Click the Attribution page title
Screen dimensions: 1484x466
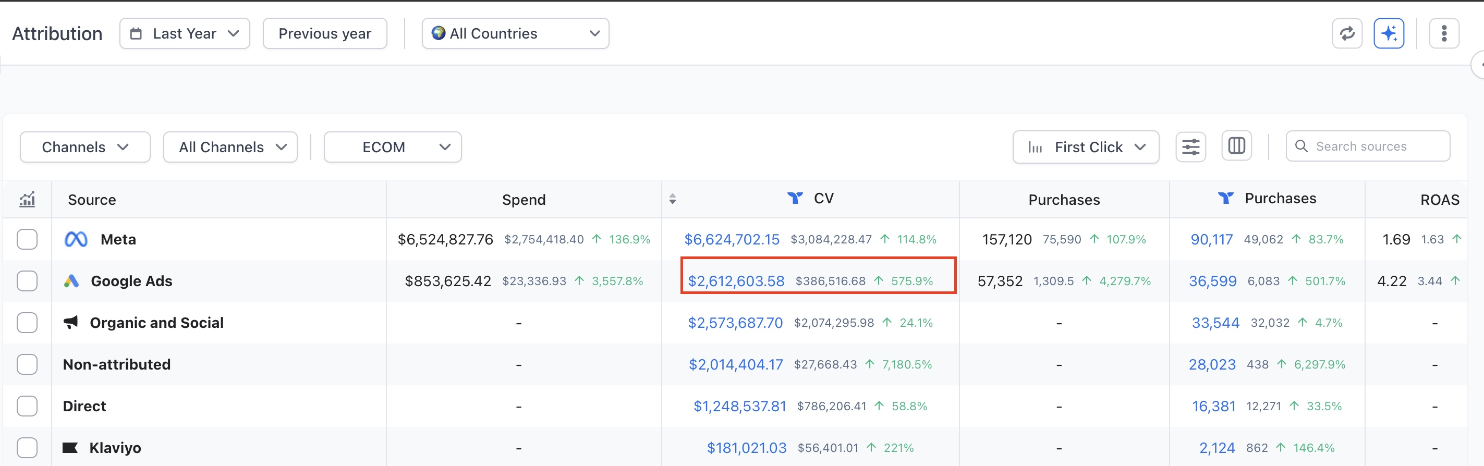[57, 33]
